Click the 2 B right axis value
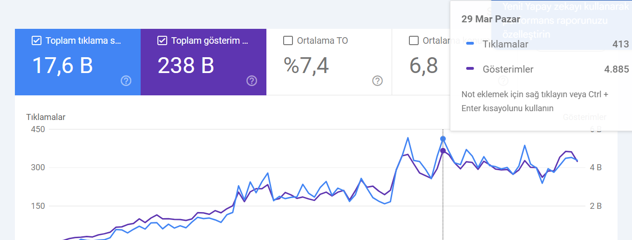 point(596,206)
